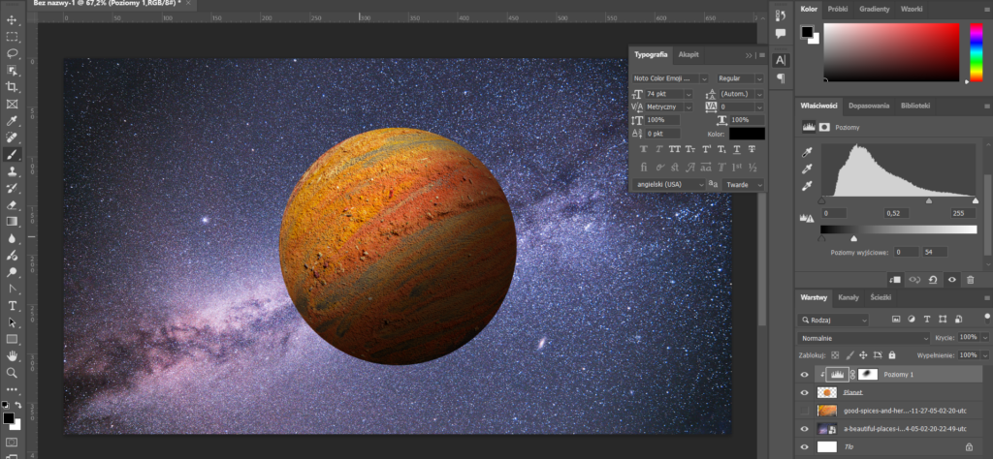Click Lock position icon in Layers
Viewport: 993px width, 459px height.
pyautogui.click(x=863, y=355)
